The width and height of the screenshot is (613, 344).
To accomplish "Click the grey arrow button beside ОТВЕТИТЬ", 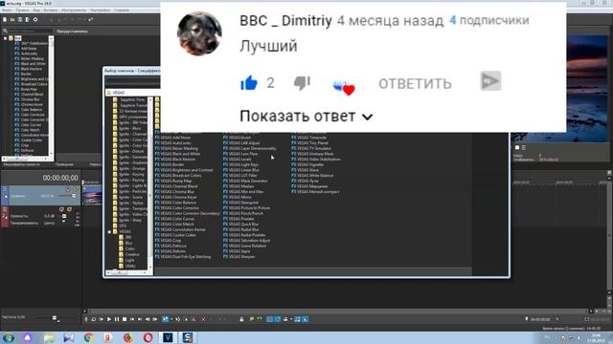I will [490, 81].
